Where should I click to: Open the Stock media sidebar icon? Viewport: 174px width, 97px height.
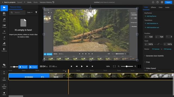click(4, 14)
